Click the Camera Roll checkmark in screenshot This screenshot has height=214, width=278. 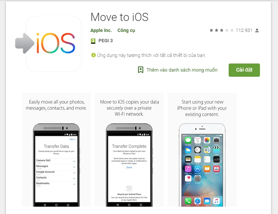tap(74, 161)
